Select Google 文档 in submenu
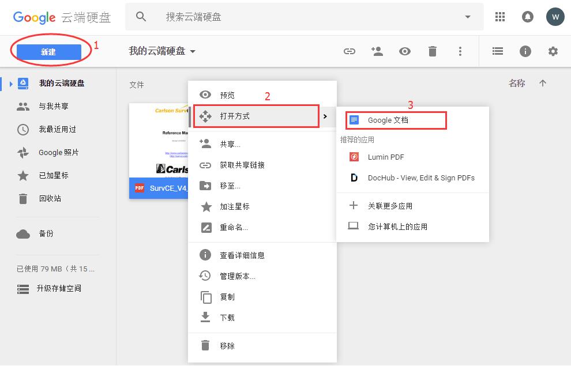571x366 pixels. pos(396,120)
